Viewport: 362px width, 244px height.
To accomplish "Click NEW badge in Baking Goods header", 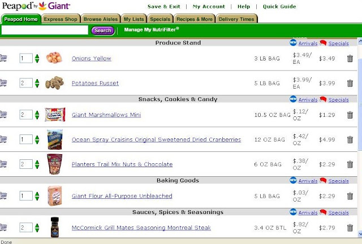I will 293,180.
